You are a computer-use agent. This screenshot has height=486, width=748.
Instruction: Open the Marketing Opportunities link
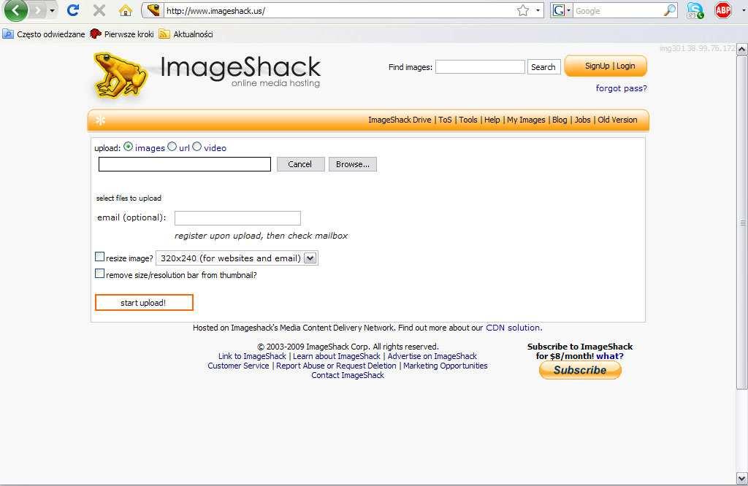(x=445, y=366)
